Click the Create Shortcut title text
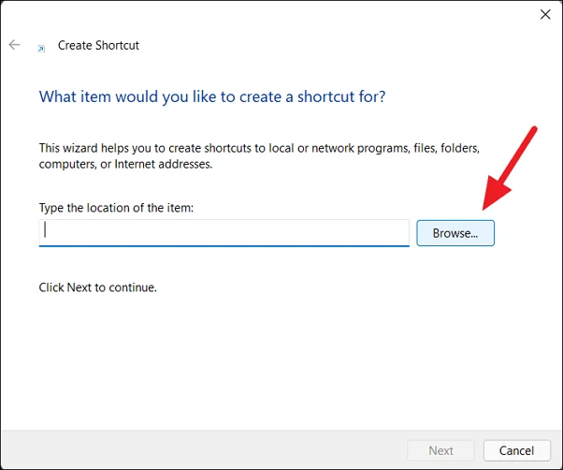This screenshot has height=470, width=563. tap(98, 45)
